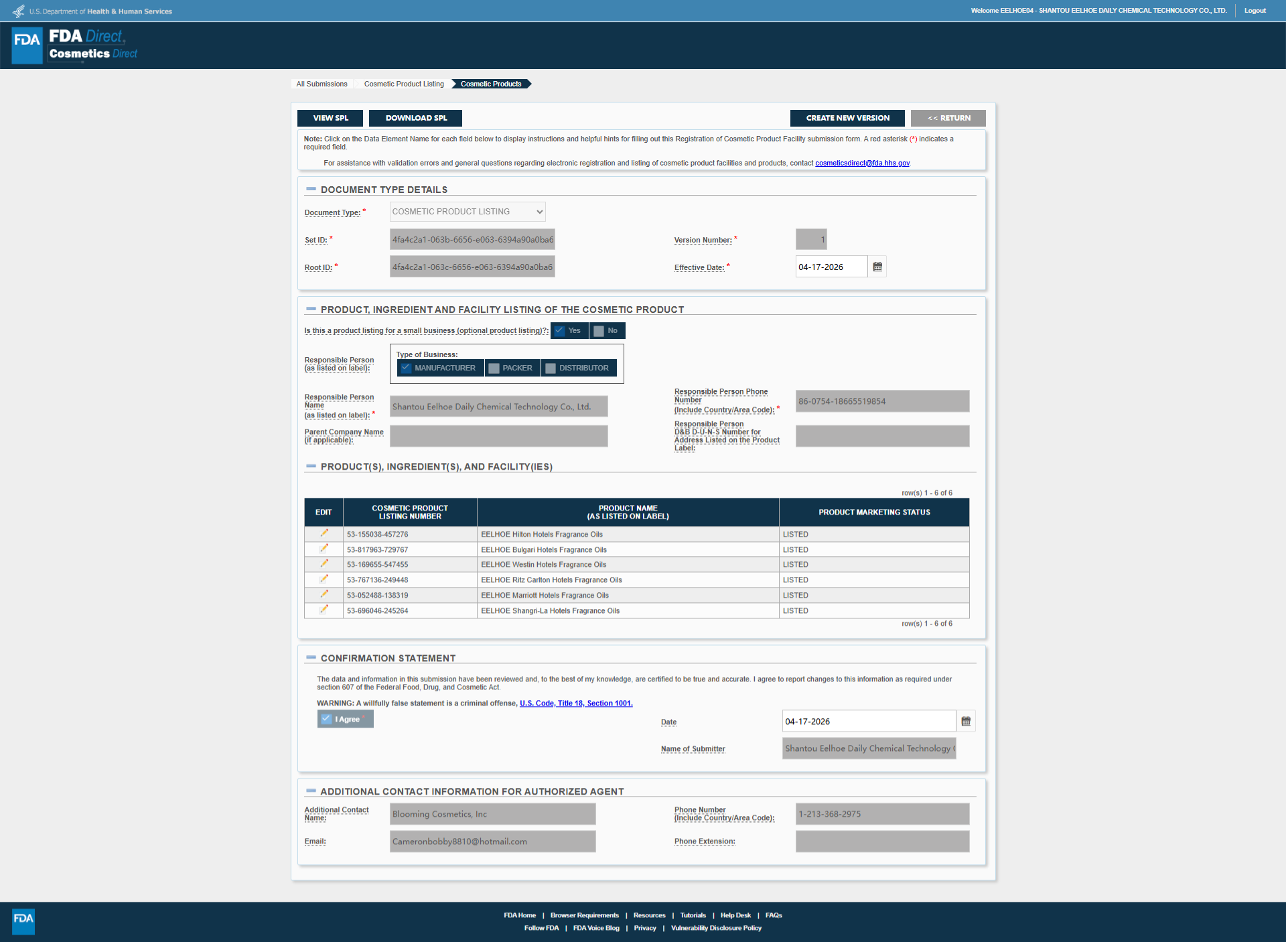Click the DOWNLOAD SPL button

point(416,118)
